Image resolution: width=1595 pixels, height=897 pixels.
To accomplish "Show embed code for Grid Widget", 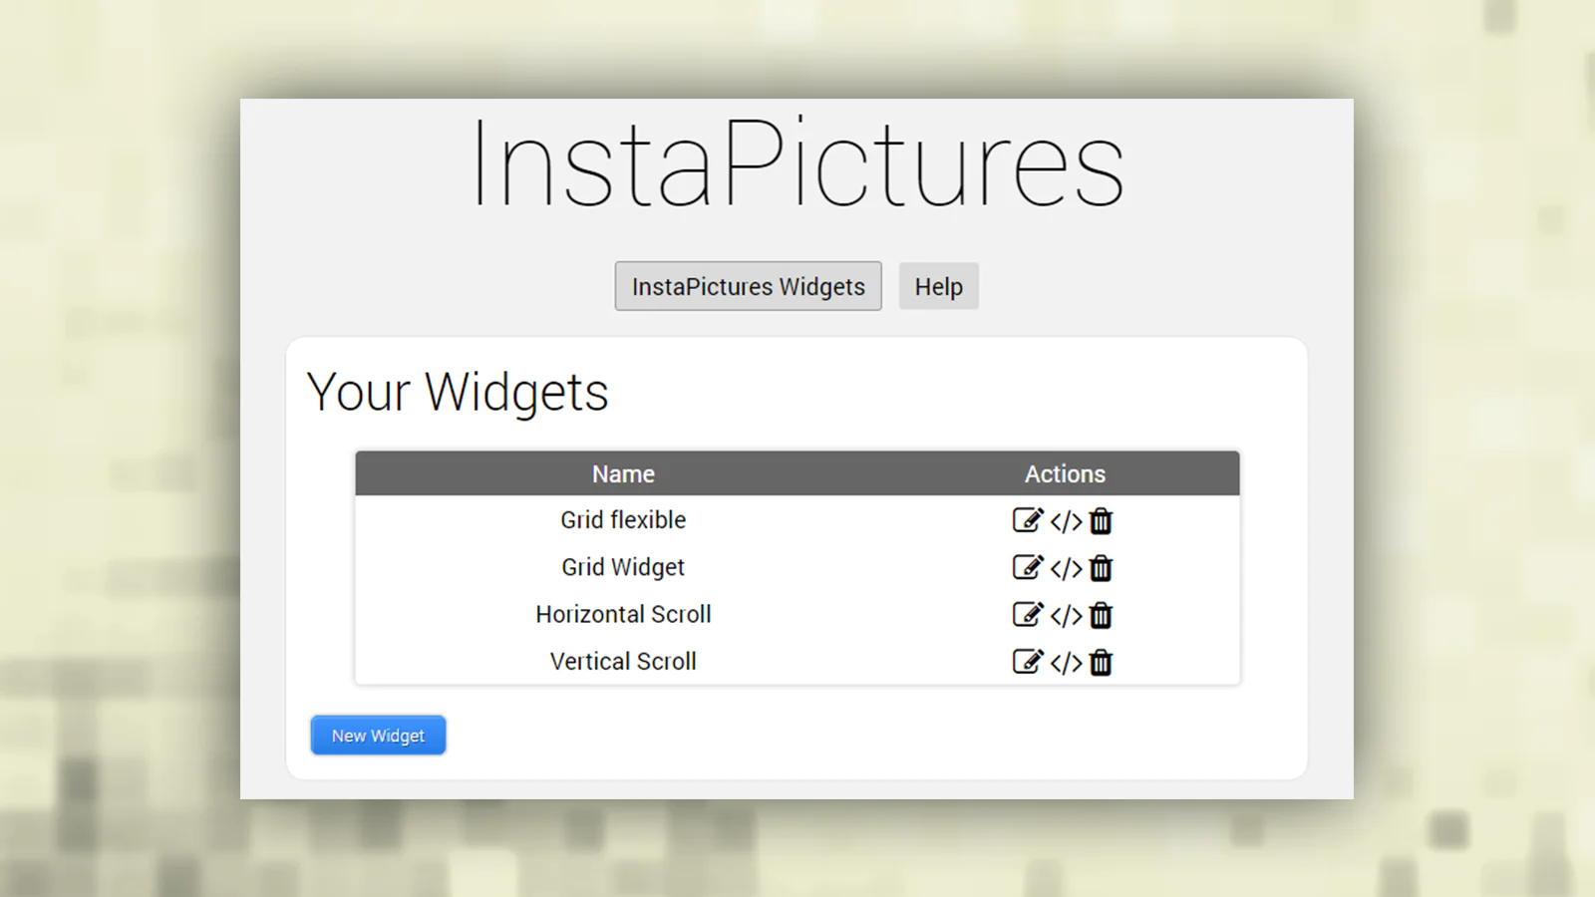I will (x=1066, y=568).
